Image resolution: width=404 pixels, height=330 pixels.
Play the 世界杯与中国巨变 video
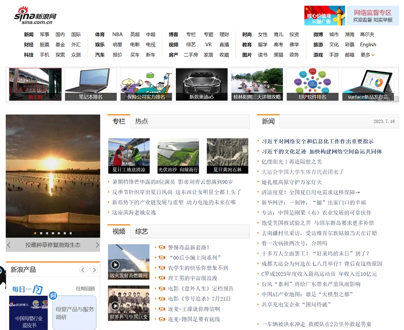click(115, 306)
